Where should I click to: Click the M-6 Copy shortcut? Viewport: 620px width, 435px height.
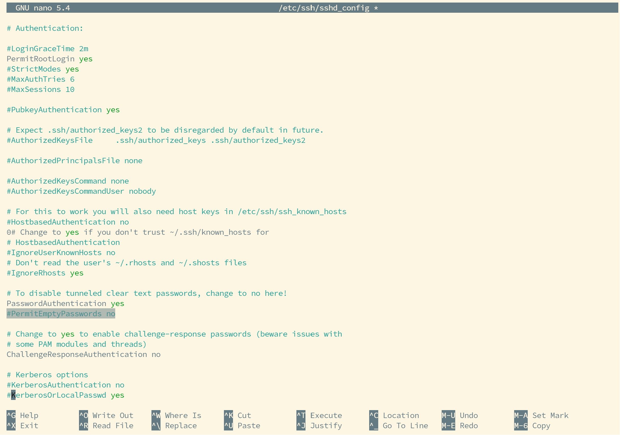coord(533,426)
